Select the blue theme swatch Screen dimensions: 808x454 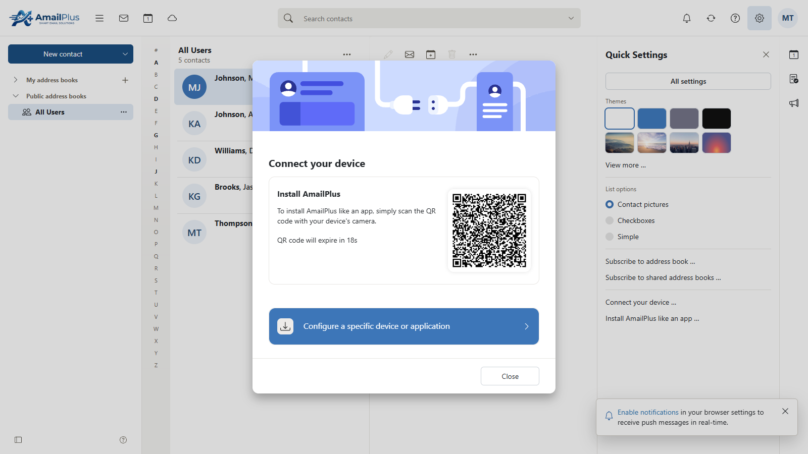click(652, 119)
